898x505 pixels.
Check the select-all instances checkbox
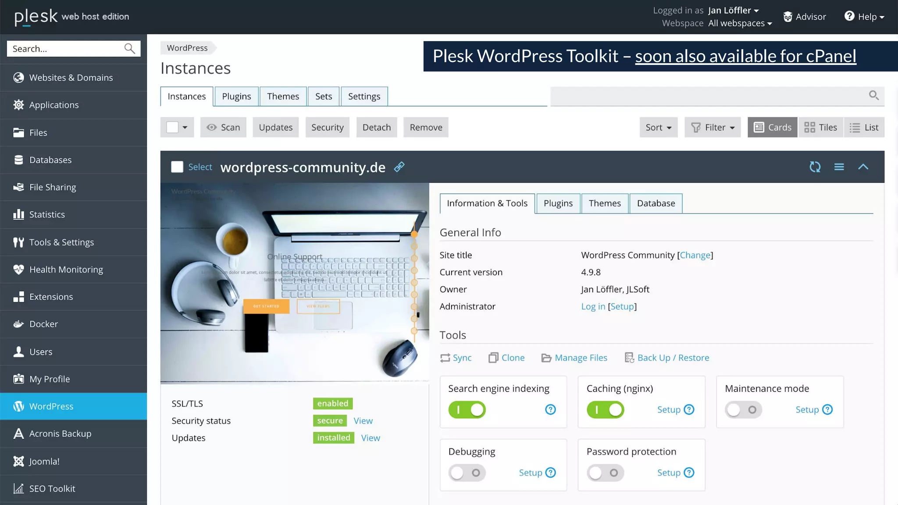coord(172,127)
